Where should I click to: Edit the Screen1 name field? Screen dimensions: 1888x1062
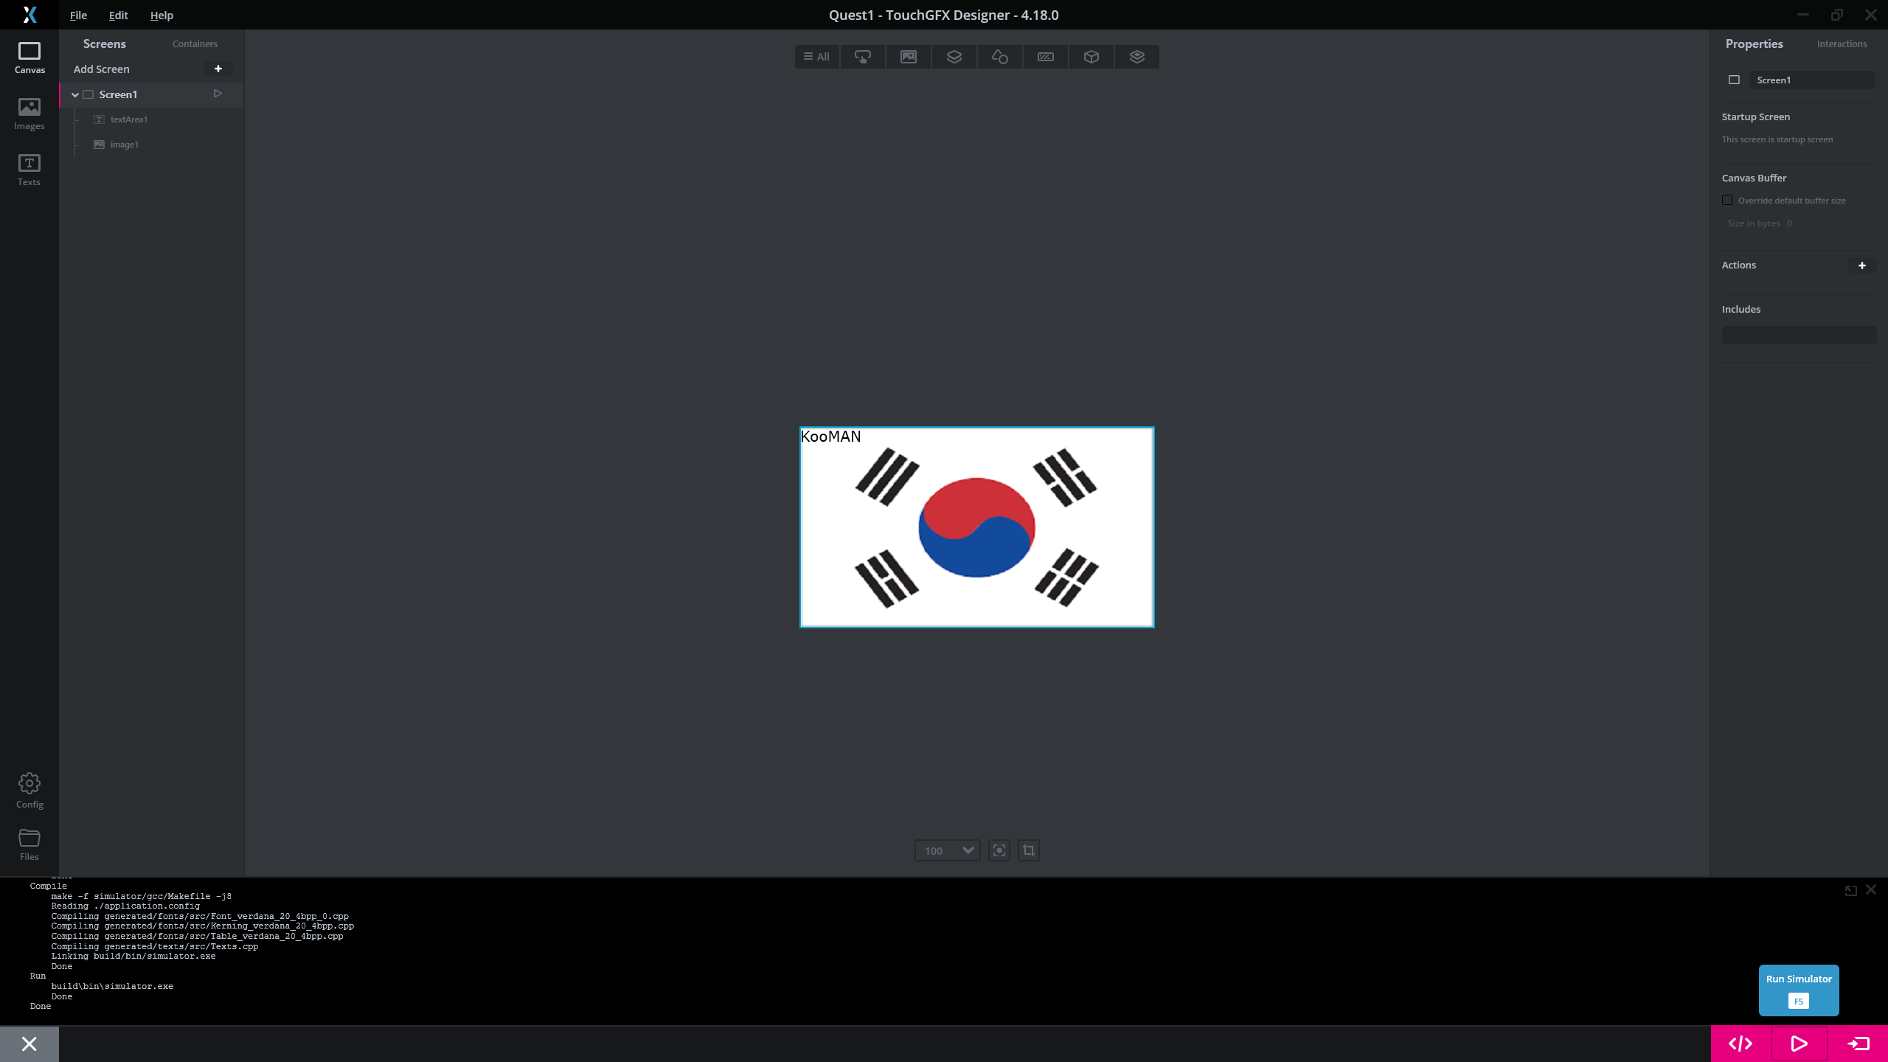click(x=1812, y=80)
